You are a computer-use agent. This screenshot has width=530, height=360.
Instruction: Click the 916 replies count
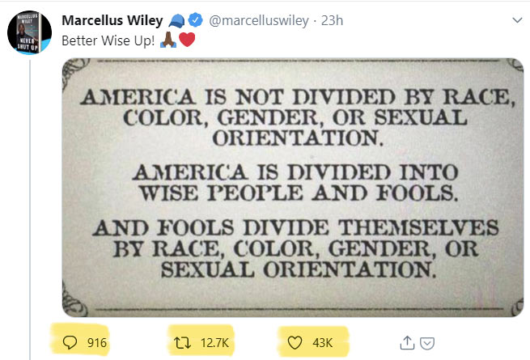(x=97, y=344)
